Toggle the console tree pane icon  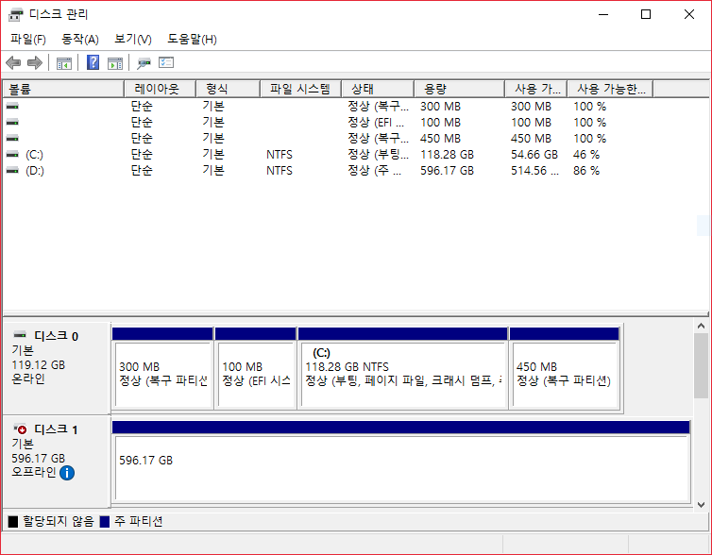coord(64,63)
